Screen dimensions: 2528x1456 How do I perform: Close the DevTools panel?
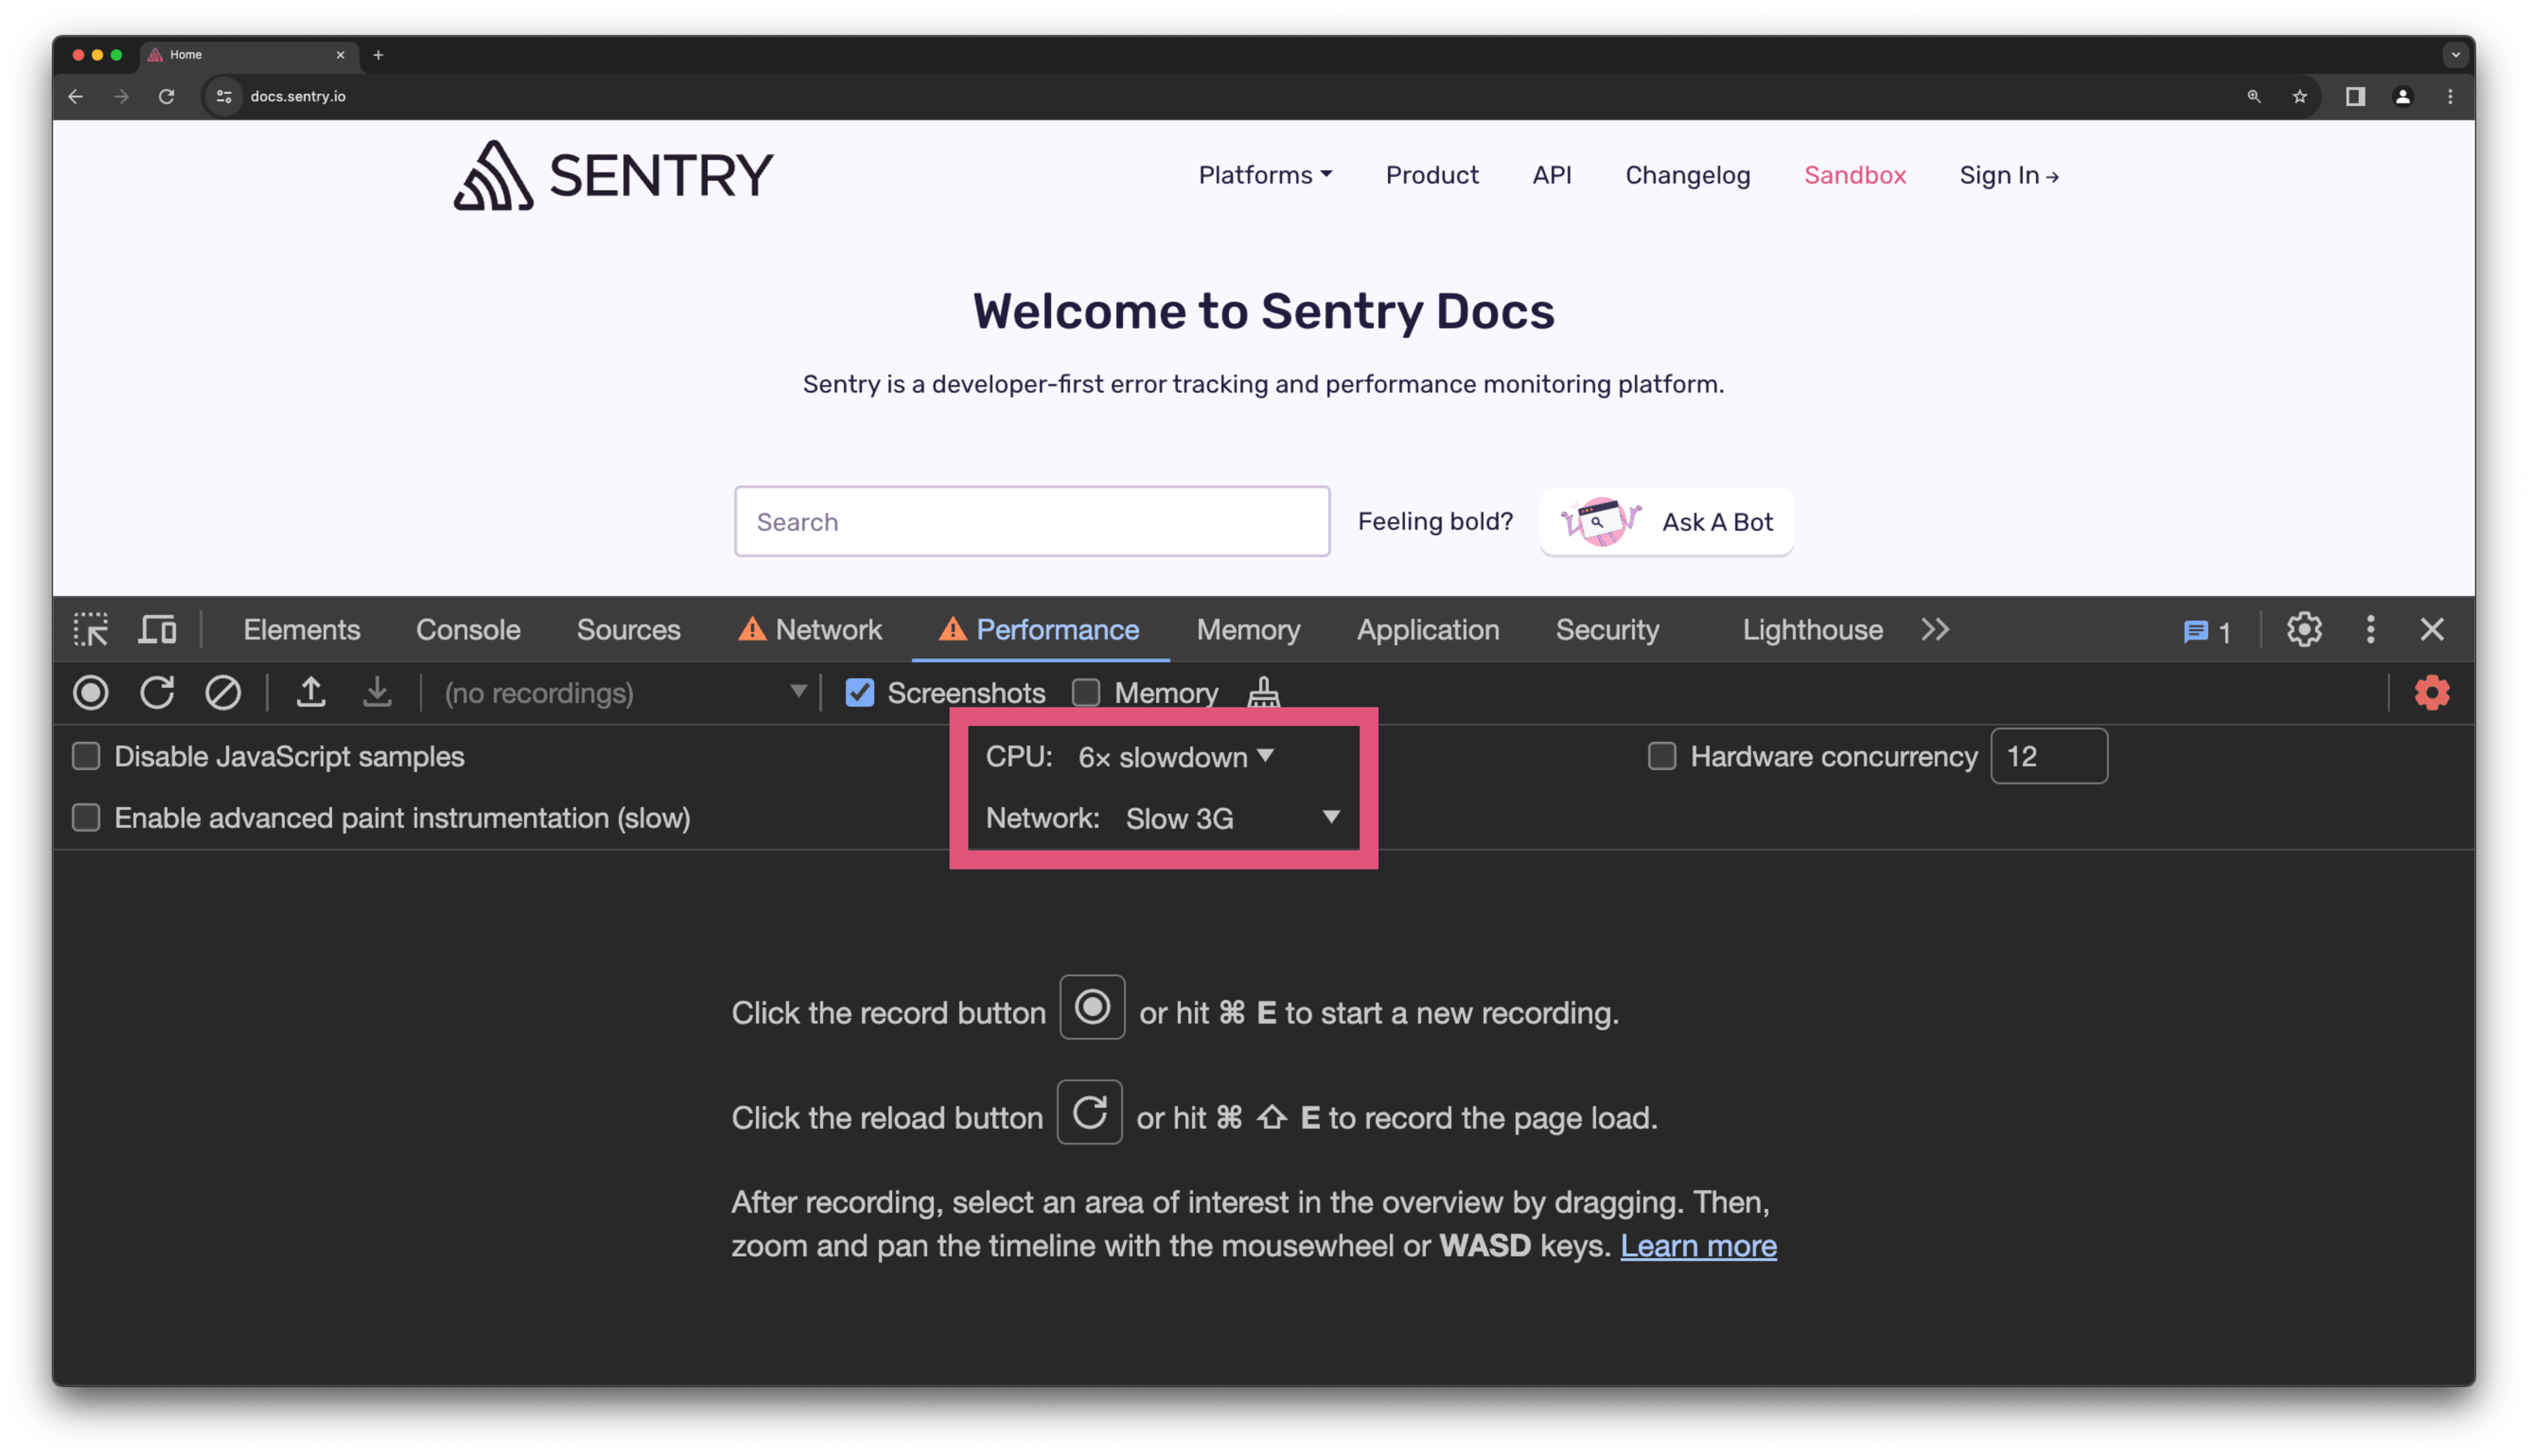[x=2432, y=630]
